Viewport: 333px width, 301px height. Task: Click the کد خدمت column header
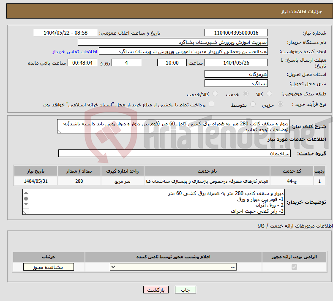[x=292, y=171]
